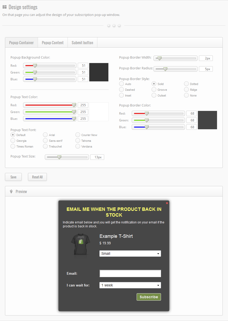Click the green Subscribe button
The height and width of the screenshot is (321, 228).
[x=149, y=297]
